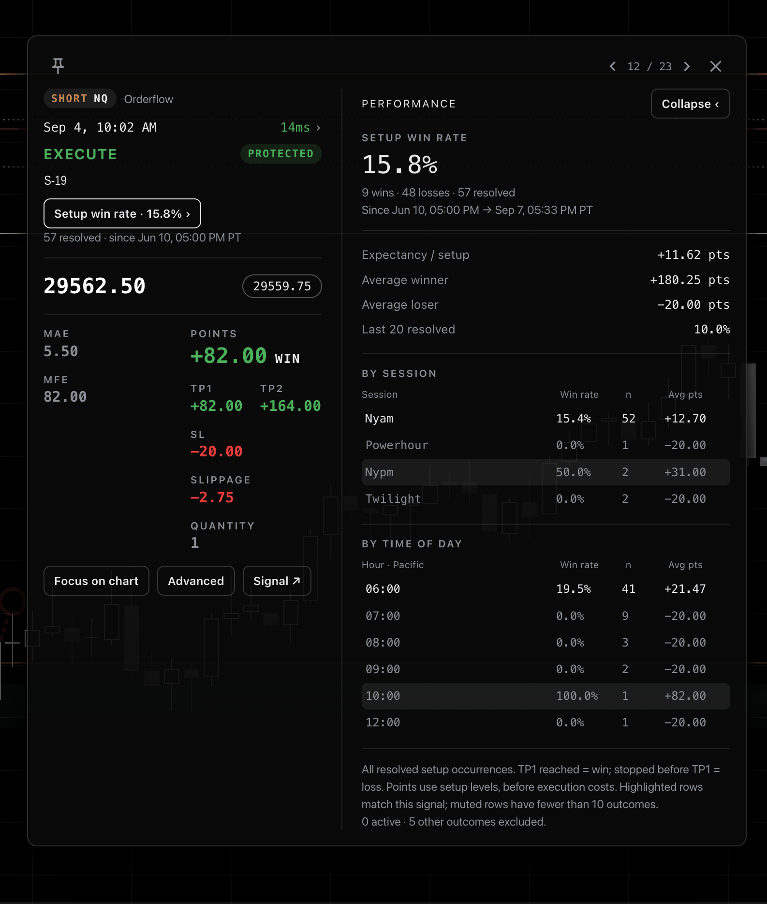767x904 pixels.
Task: Select the highlighted 10:00 hour row
Action: coord(546,696)
